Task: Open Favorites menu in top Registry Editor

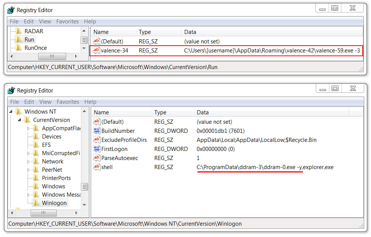Action: click(67, 22)
